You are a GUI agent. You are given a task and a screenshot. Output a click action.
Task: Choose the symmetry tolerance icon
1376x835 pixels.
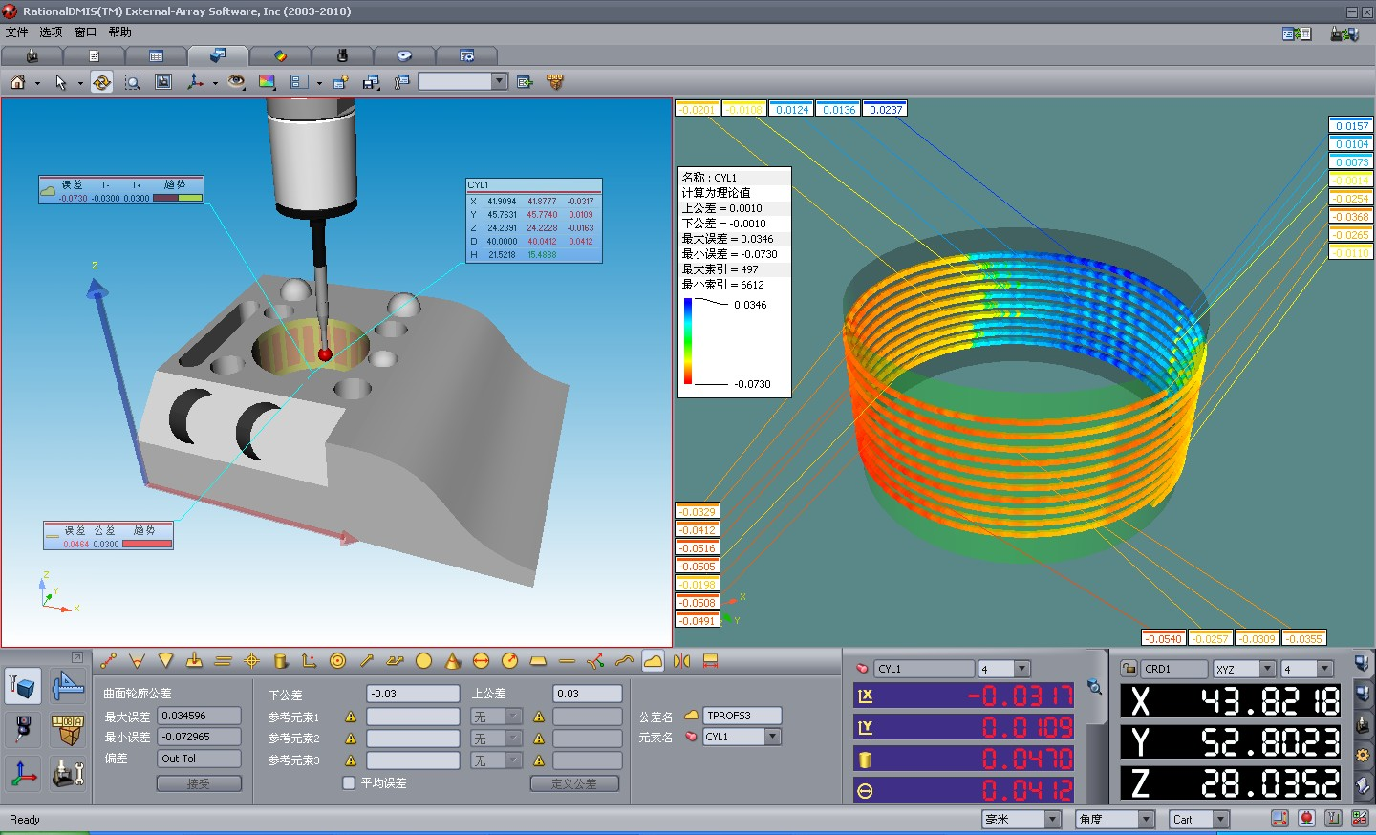coord(681,661)
